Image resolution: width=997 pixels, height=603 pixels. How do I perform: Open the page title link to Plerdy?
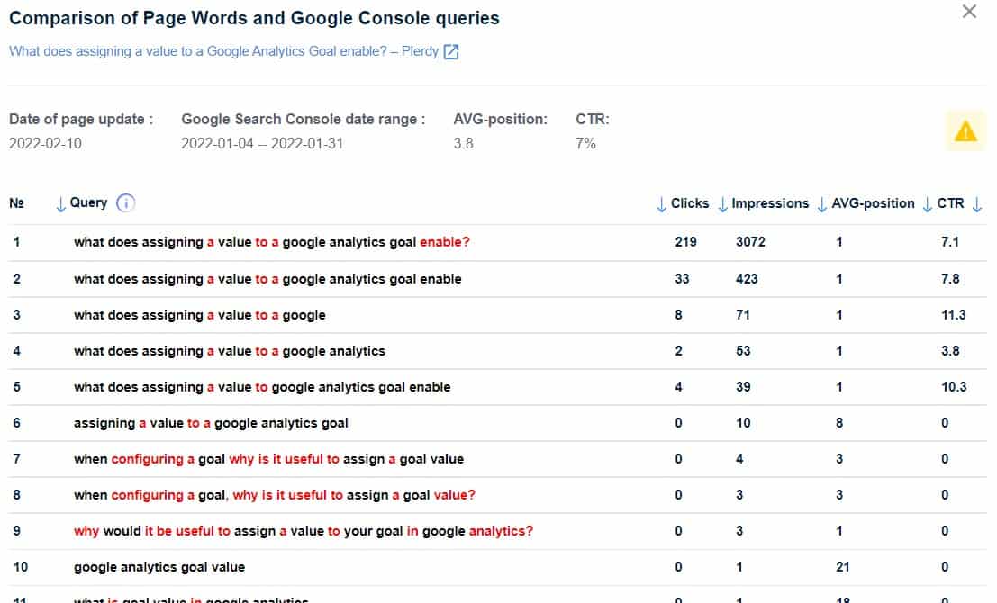point(223,51)
